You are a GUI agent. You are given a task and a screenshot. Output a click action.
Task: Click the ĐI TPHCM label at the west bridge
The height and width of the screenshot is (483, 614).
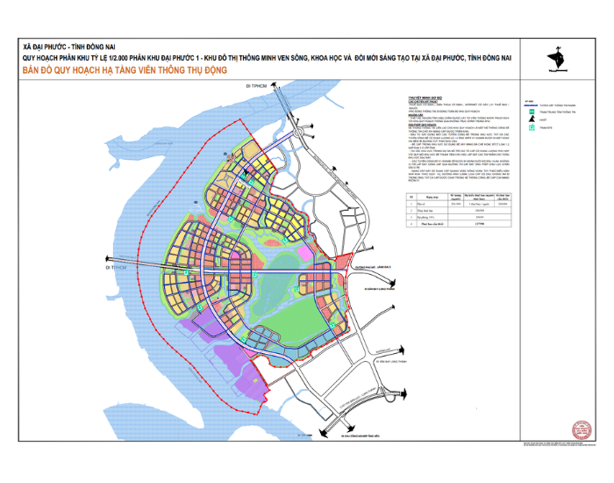coord(116,267)
